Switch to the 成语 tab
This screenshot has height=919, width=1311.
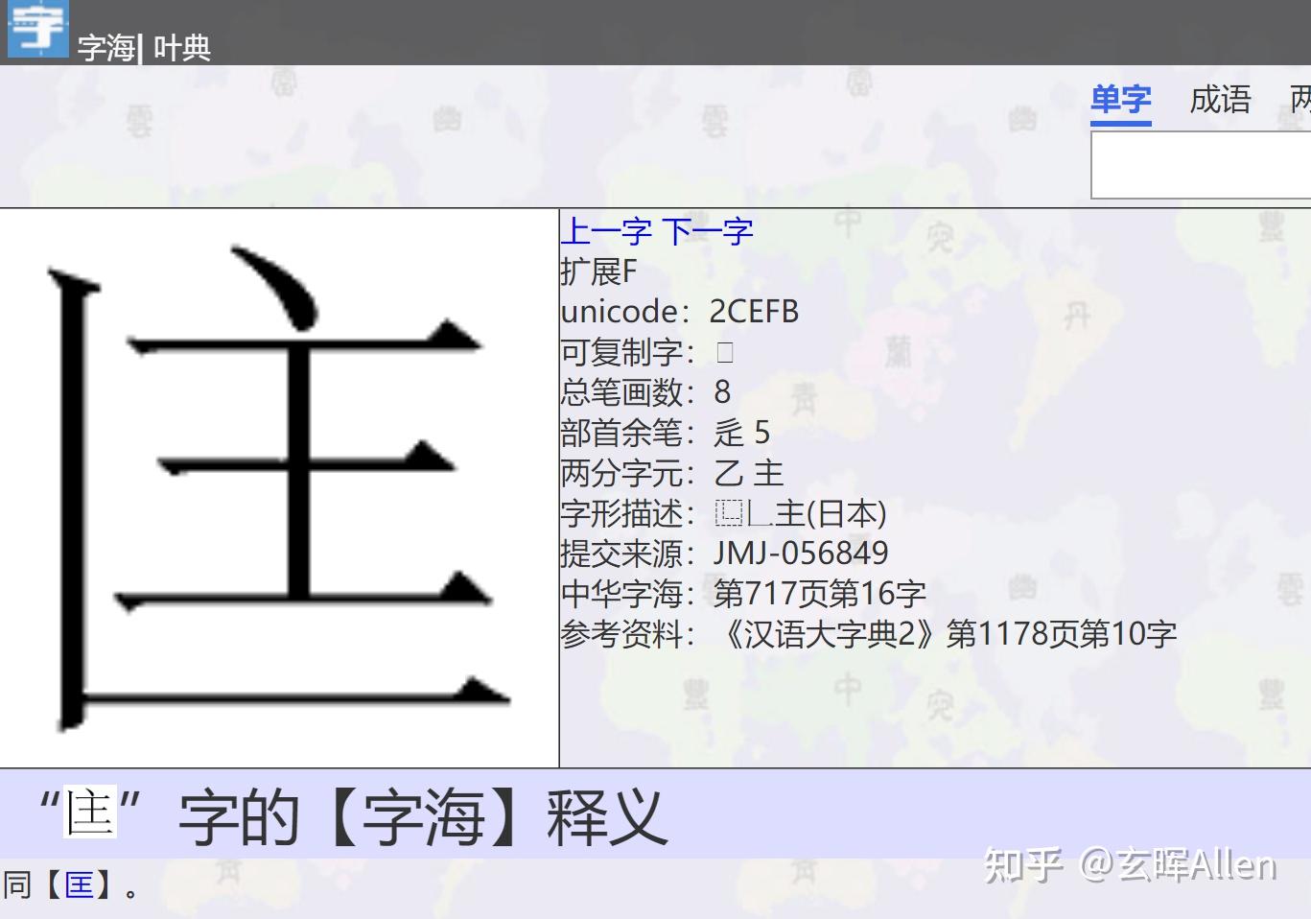[x=1220, y=100]
